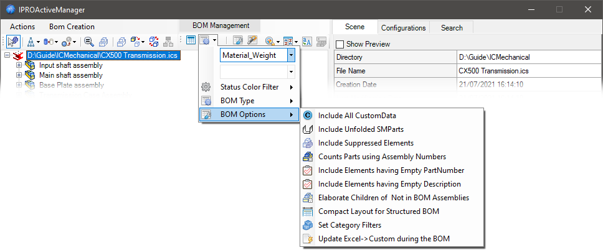
Task: Click the Status Color Filter gear icon
Action: (x=206, y=87)
